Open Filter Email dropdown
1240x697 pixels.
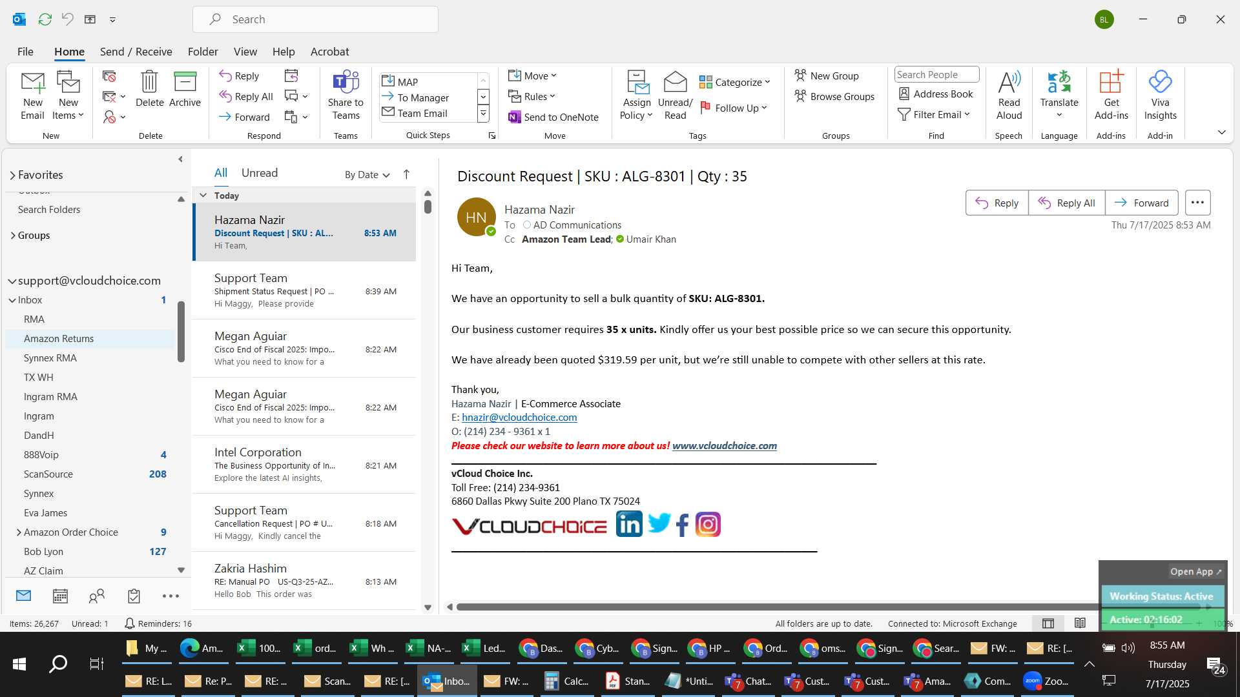coord(934,114)
